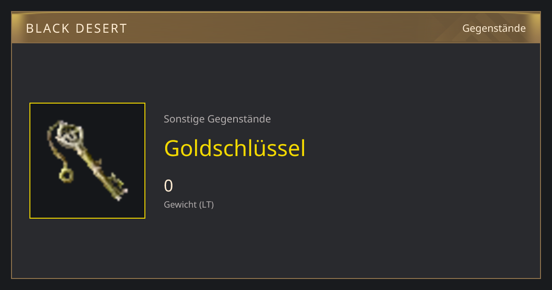Select the Gegenstände header label
The image size is (552, 290).
coord(494,29)
